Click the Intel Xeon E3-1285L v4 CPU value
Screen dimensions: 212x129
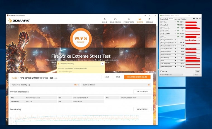(81, 98)
